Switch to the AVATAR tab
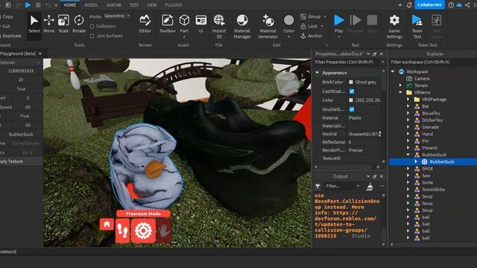Viewport: 477px width, 268px height. click(x=113, y=5)
